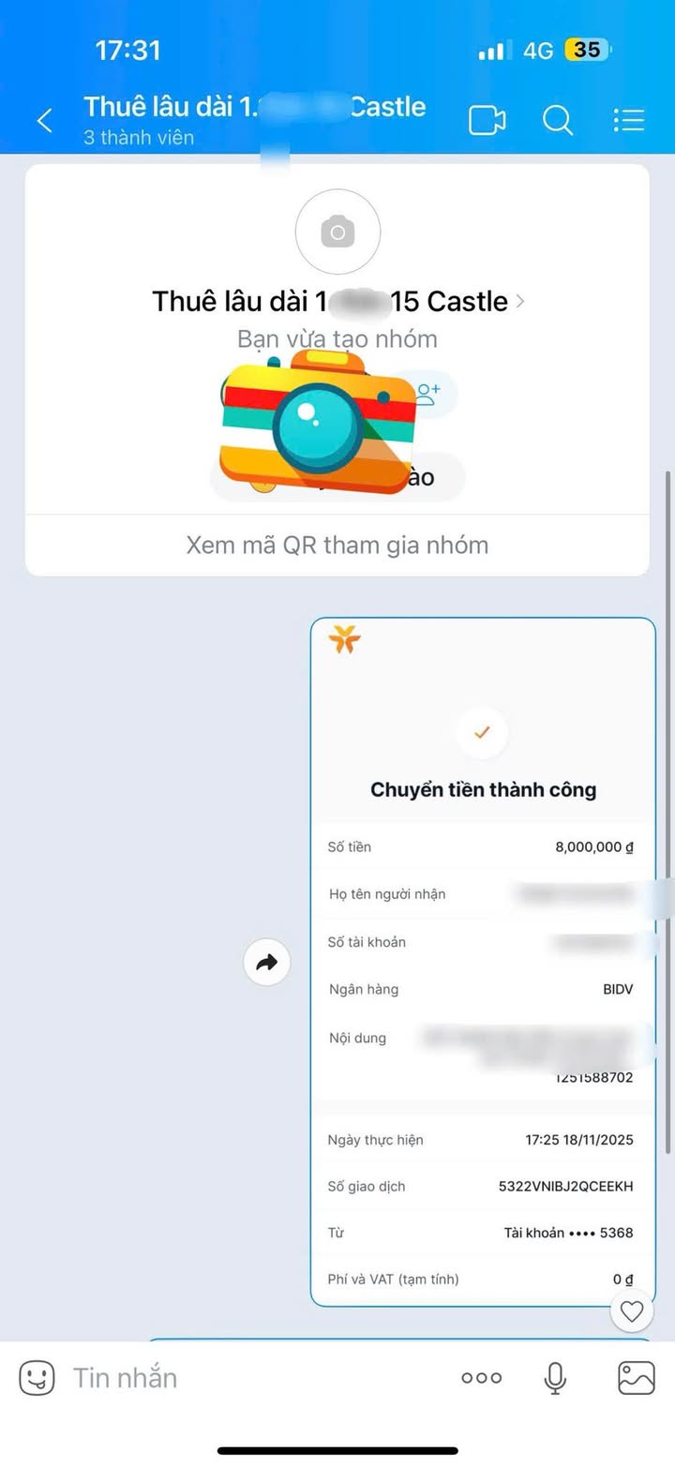
Task: Expand group info via chevron by Castle
Action: [521, 302]
